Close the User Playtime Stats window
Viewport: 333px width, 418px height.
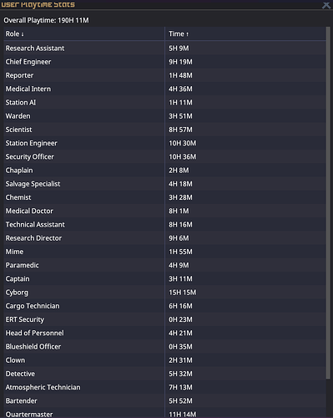pyautogui.click(x=326, y=5)
